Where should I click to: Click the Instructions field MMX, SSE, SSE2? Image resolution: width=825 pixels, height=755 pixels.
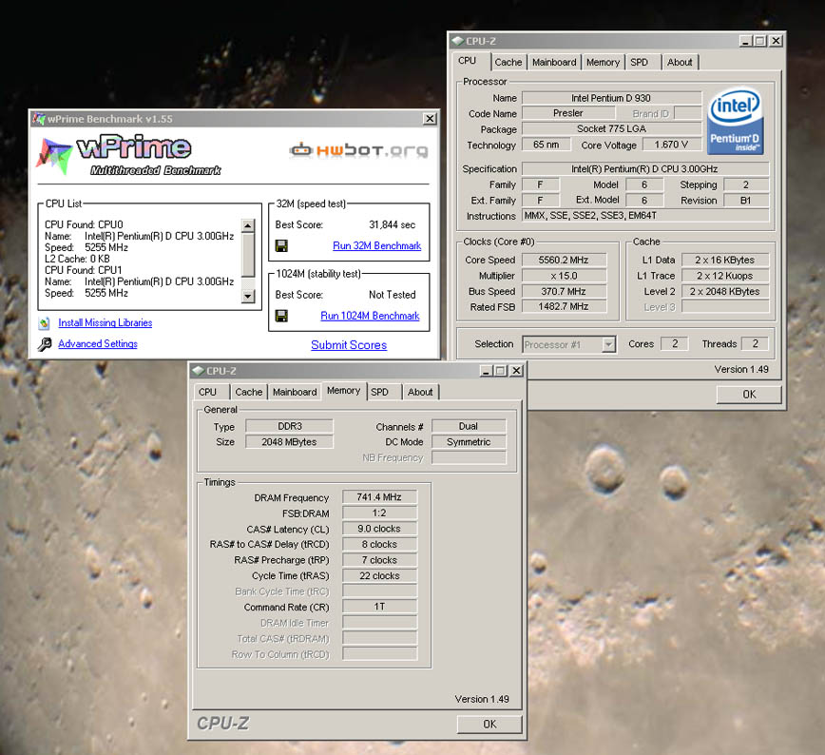(645, 215)
